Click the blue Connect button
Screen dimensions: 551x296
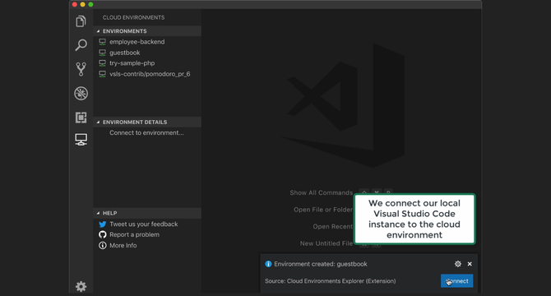coord(456,281)
